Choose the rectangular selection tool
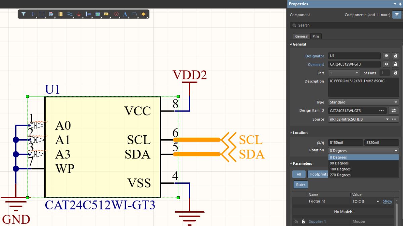403x226 pixels. pos(42,14)
